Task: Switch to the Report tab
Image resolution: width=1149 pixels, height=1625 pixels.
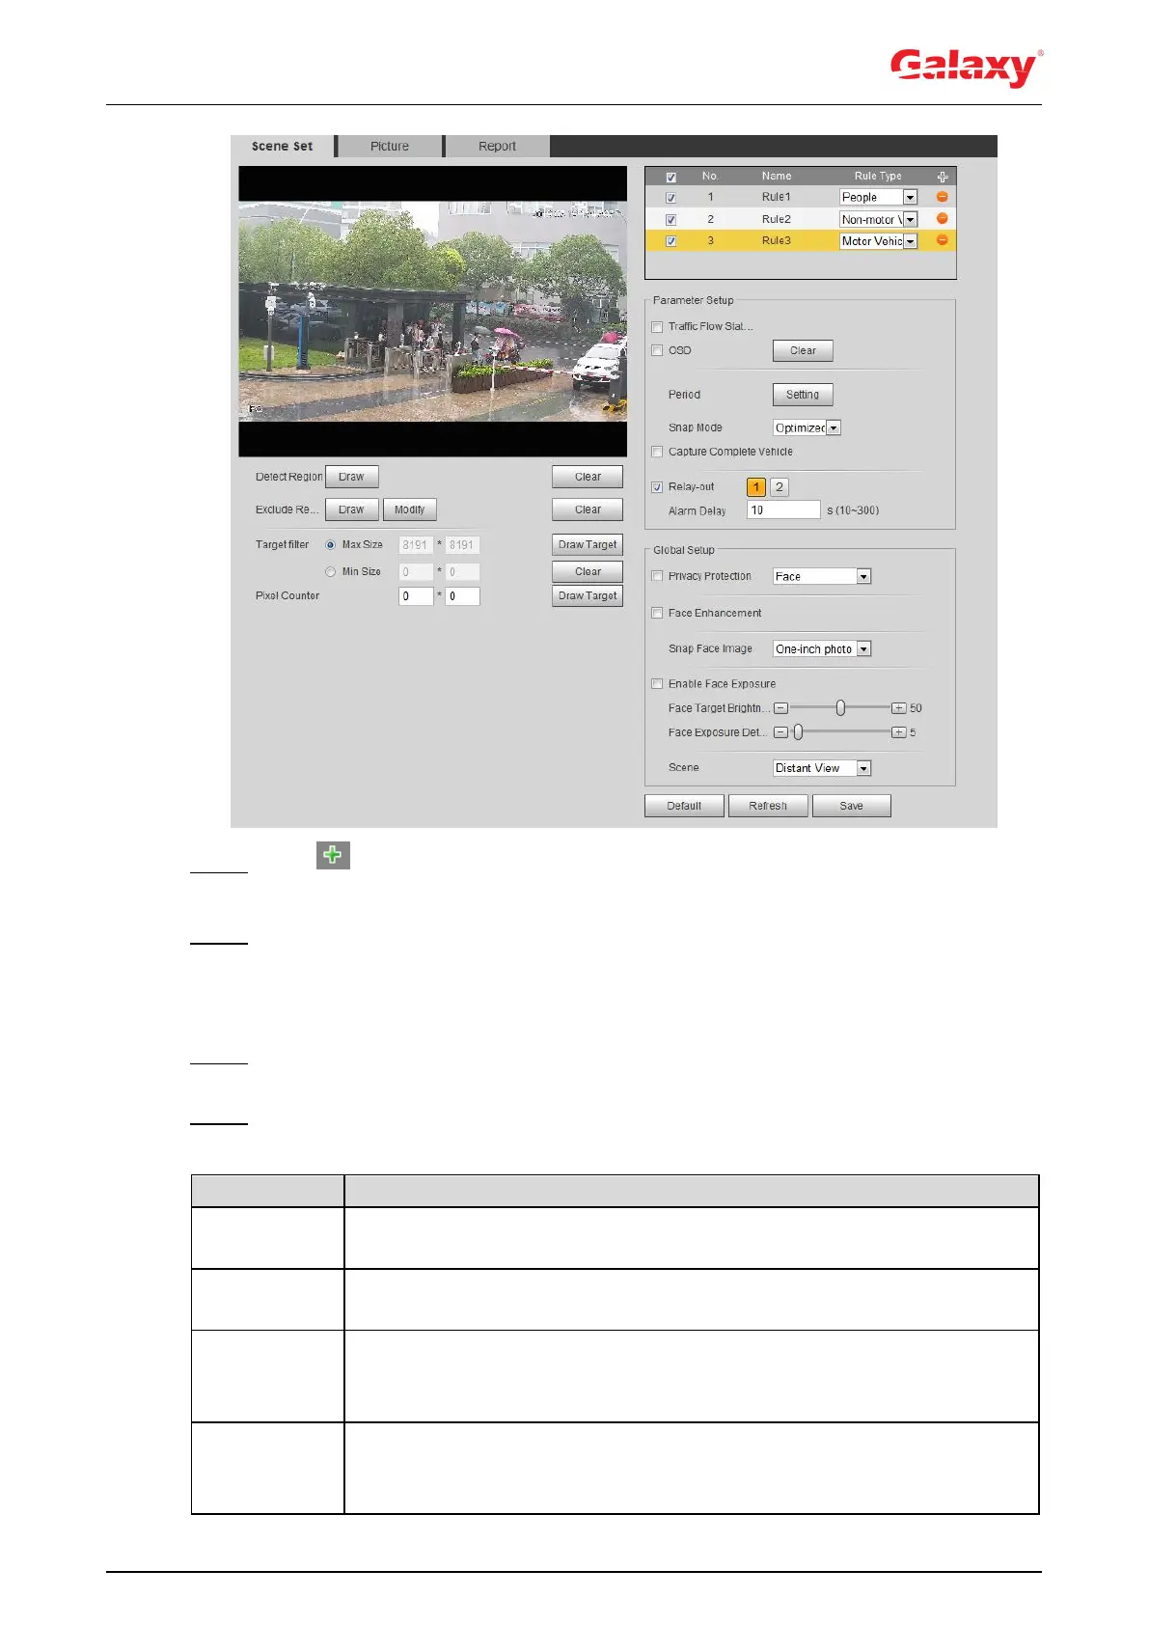Action: coord(498,146)
